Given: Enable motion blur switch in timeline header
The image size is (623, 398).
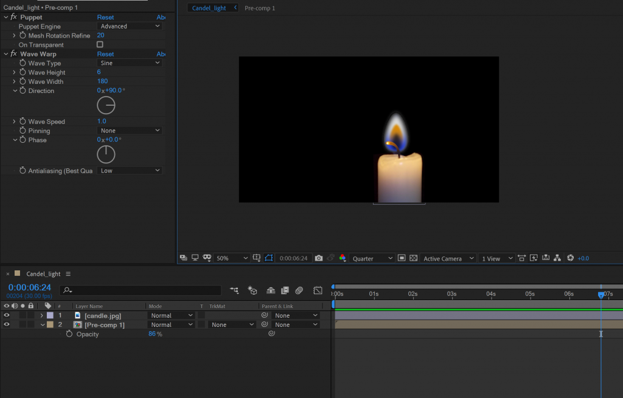Looking at the screenshot, I should pos(299,290).
